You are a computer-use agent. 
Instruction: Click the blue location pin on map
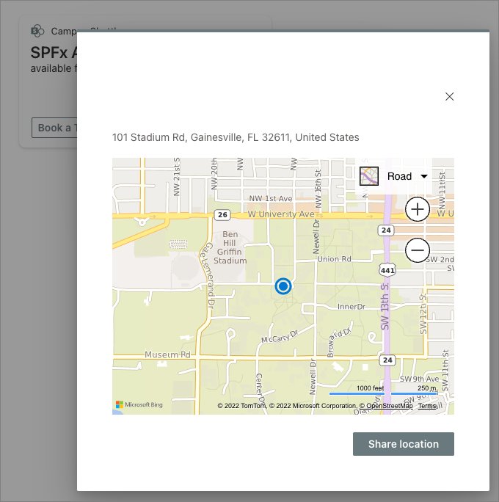click(x=283, y=286)
